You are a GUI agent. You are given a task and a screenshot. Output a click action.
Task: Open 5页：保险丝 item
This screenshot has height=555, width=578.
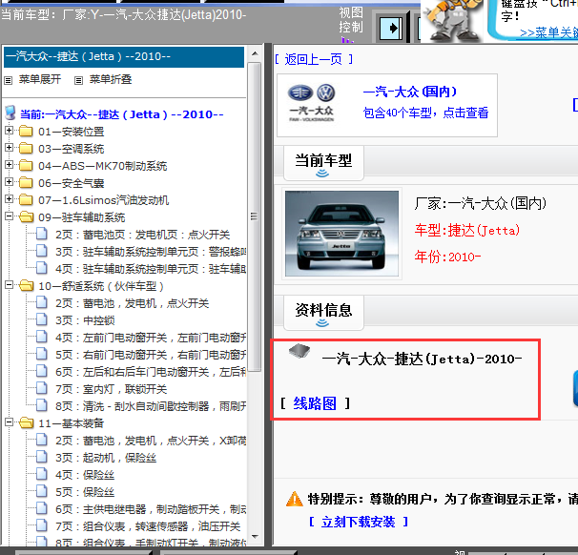85,492
